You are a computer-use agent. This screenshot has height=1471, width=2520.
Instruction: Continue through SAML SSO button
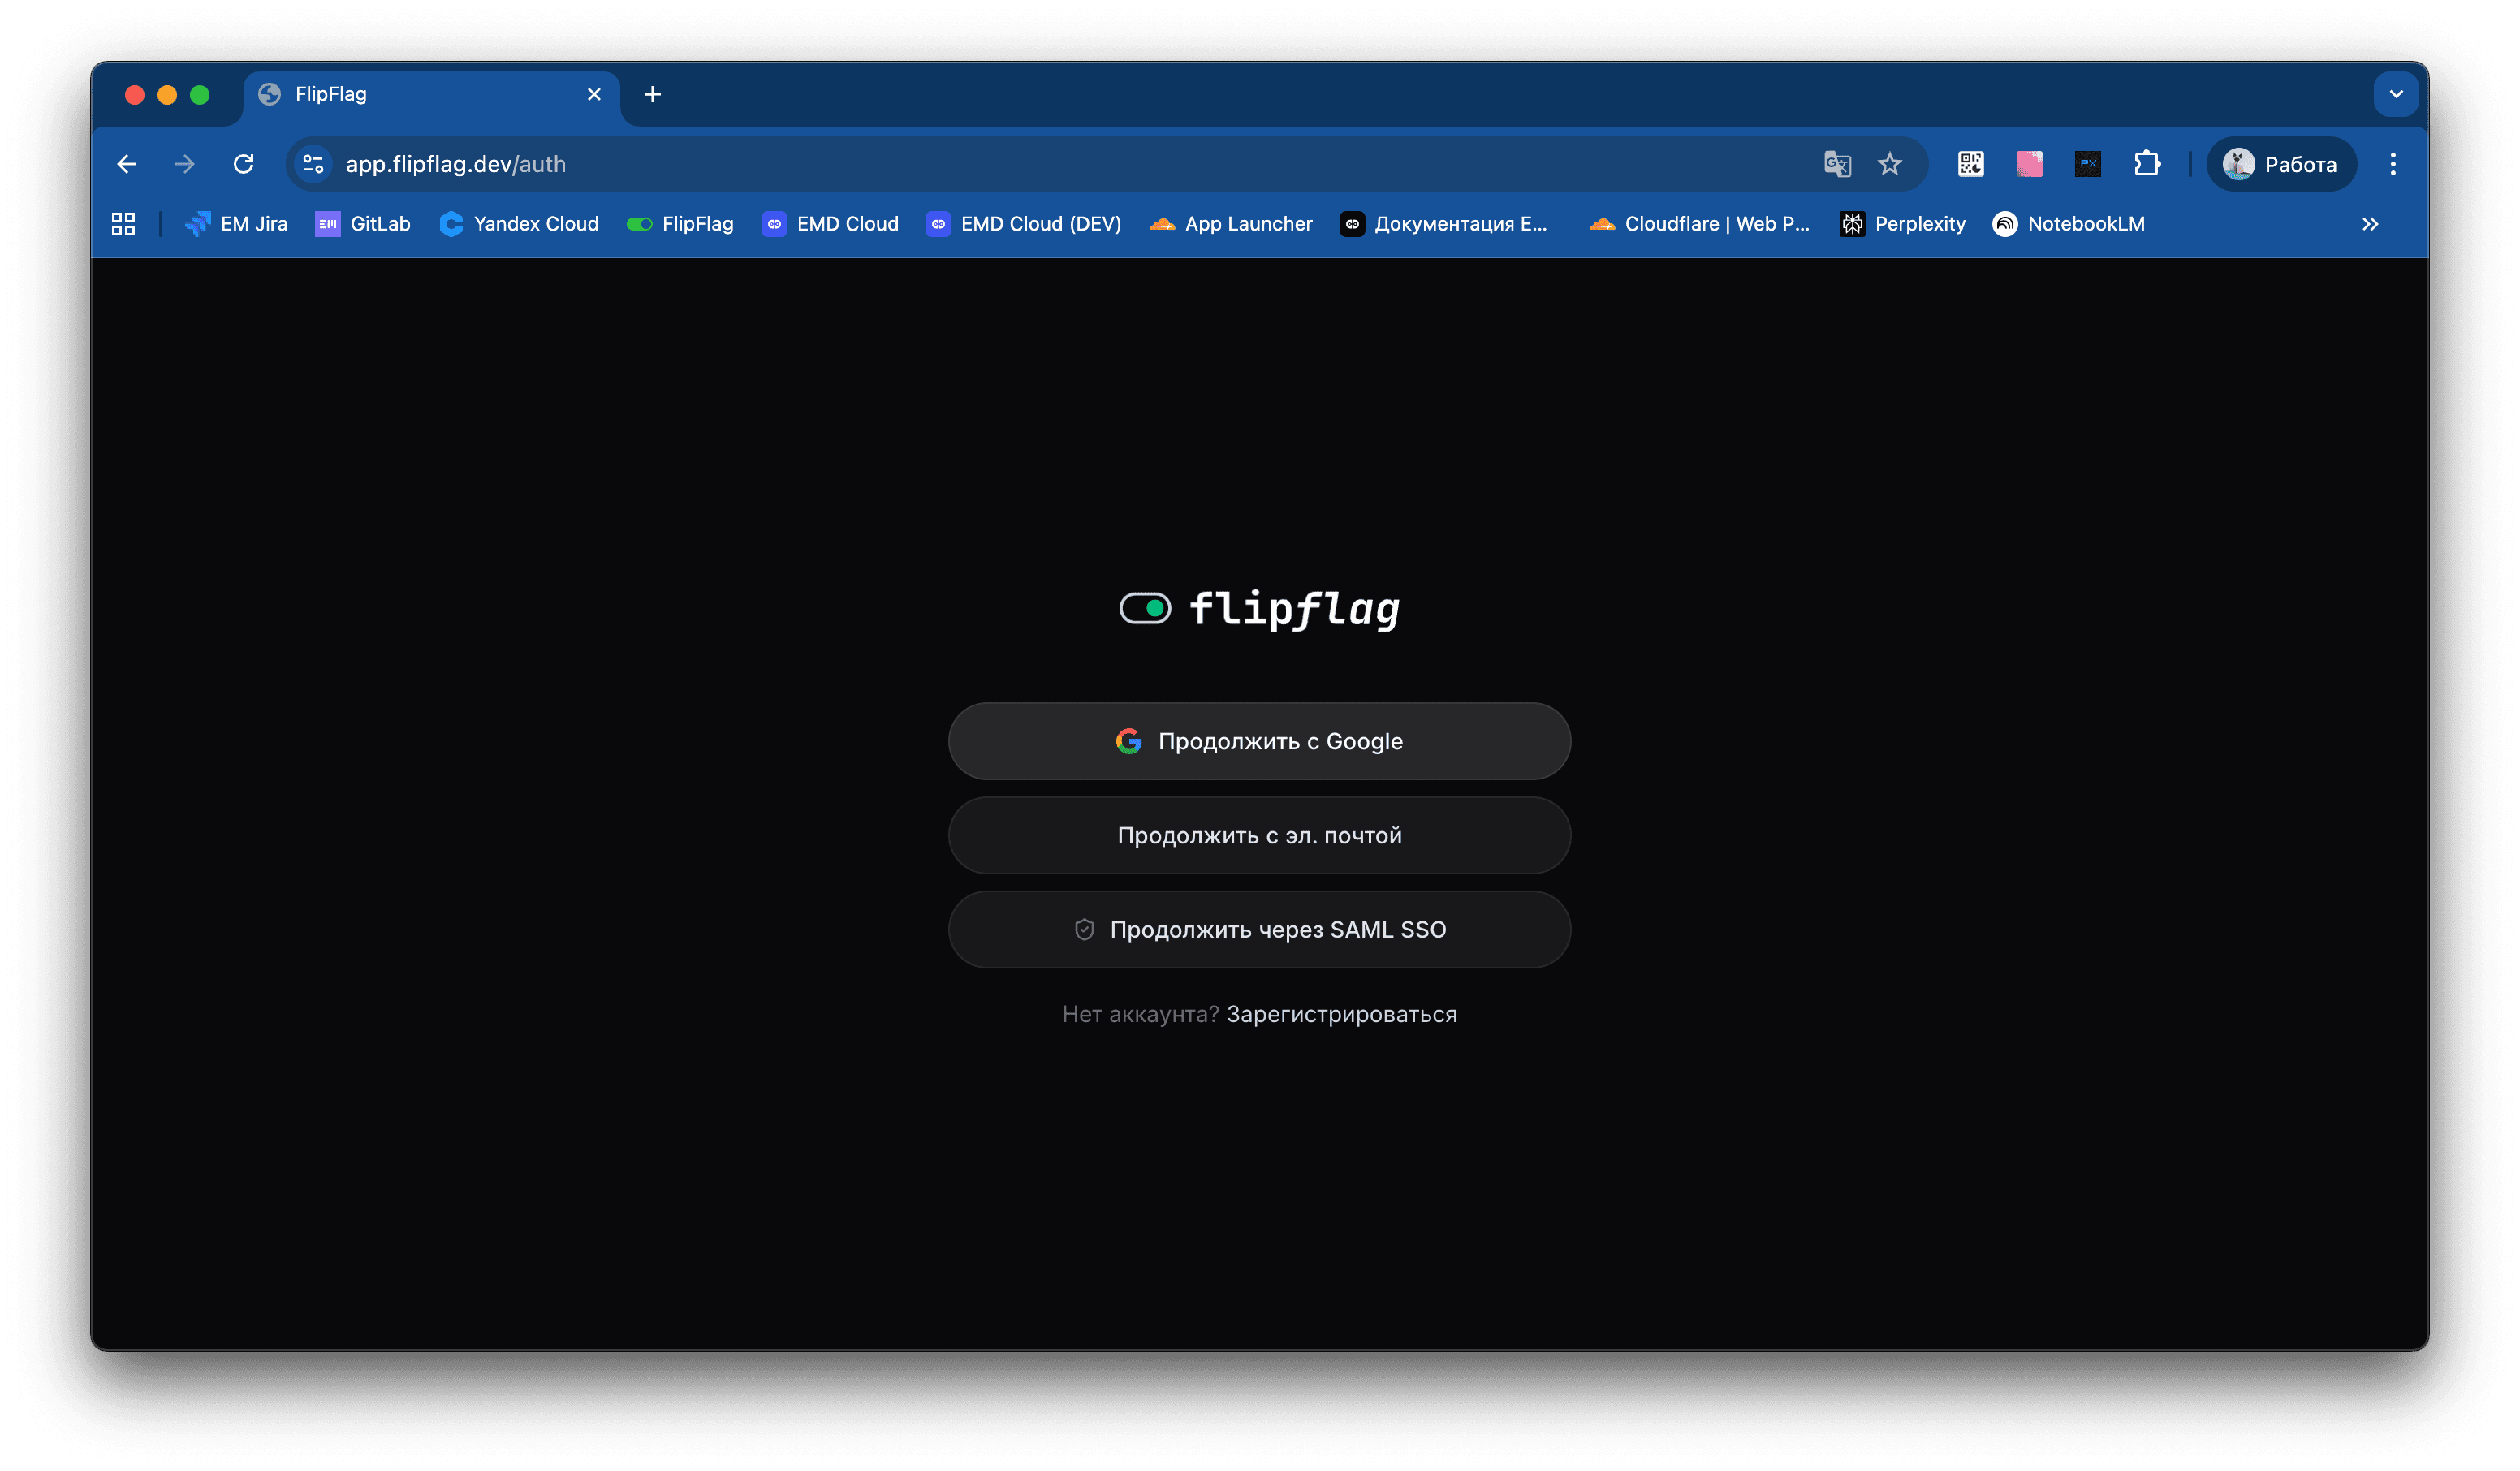1259,929
